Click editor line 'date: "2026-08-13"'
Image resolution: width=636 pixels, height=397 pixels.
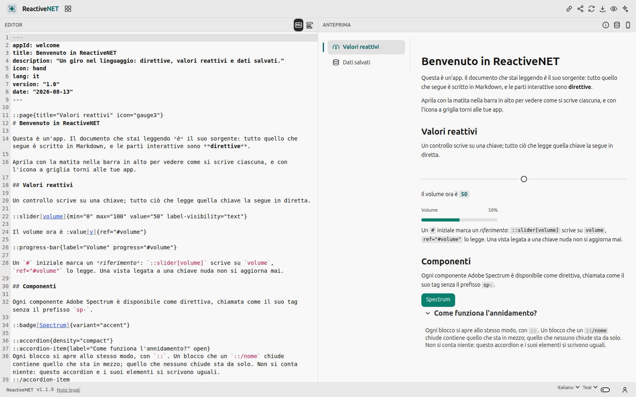coord(43,92)
